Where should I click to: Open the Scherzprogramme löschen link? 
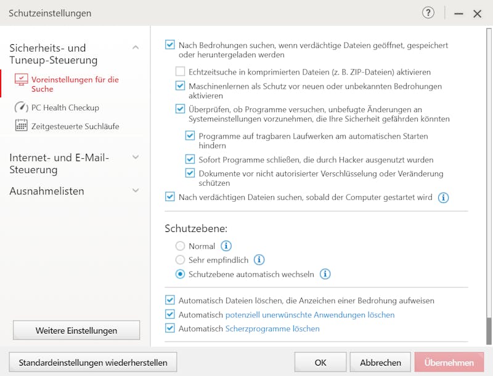pyautogui.click(x=272, y=329)
